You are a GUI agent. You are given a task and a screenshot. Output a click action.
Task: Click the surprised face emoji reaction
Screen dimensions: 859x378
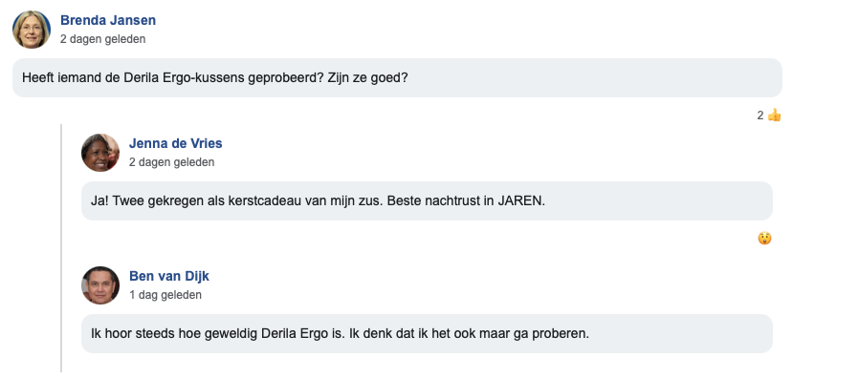click(x=764, y=239)
